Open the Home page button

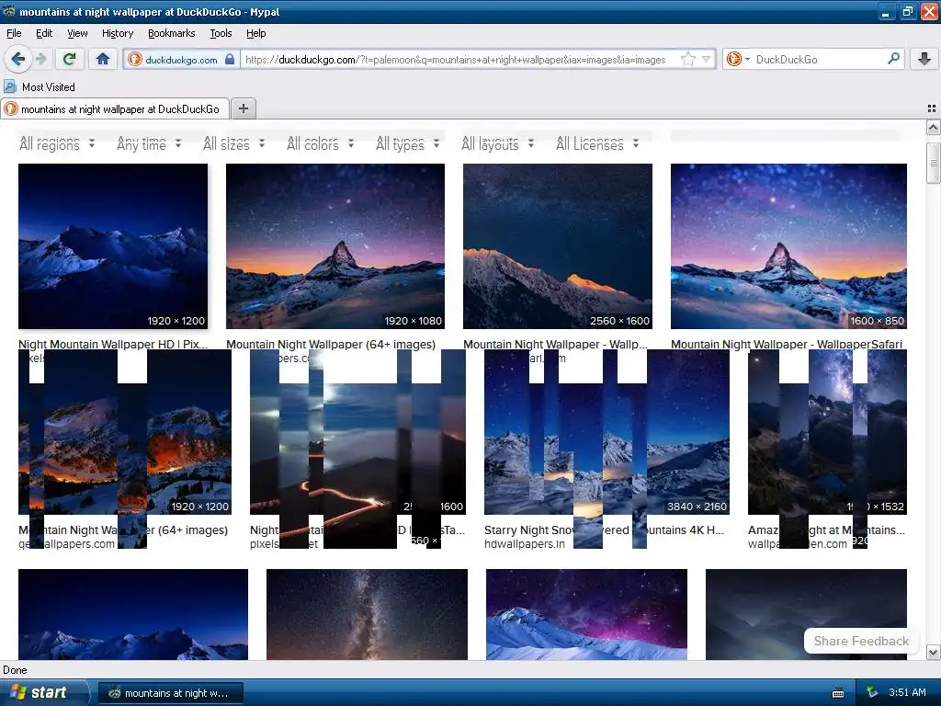103,59
